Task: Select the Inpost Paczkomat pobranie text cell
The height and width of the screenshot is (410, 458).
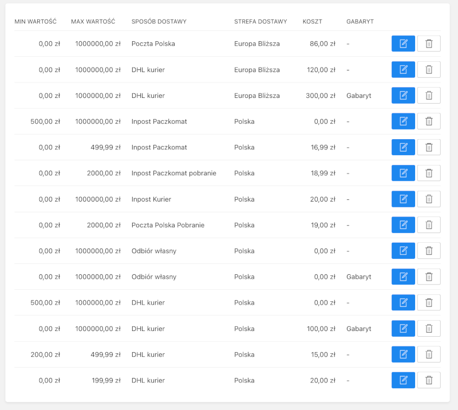Action: click(173, 173)
